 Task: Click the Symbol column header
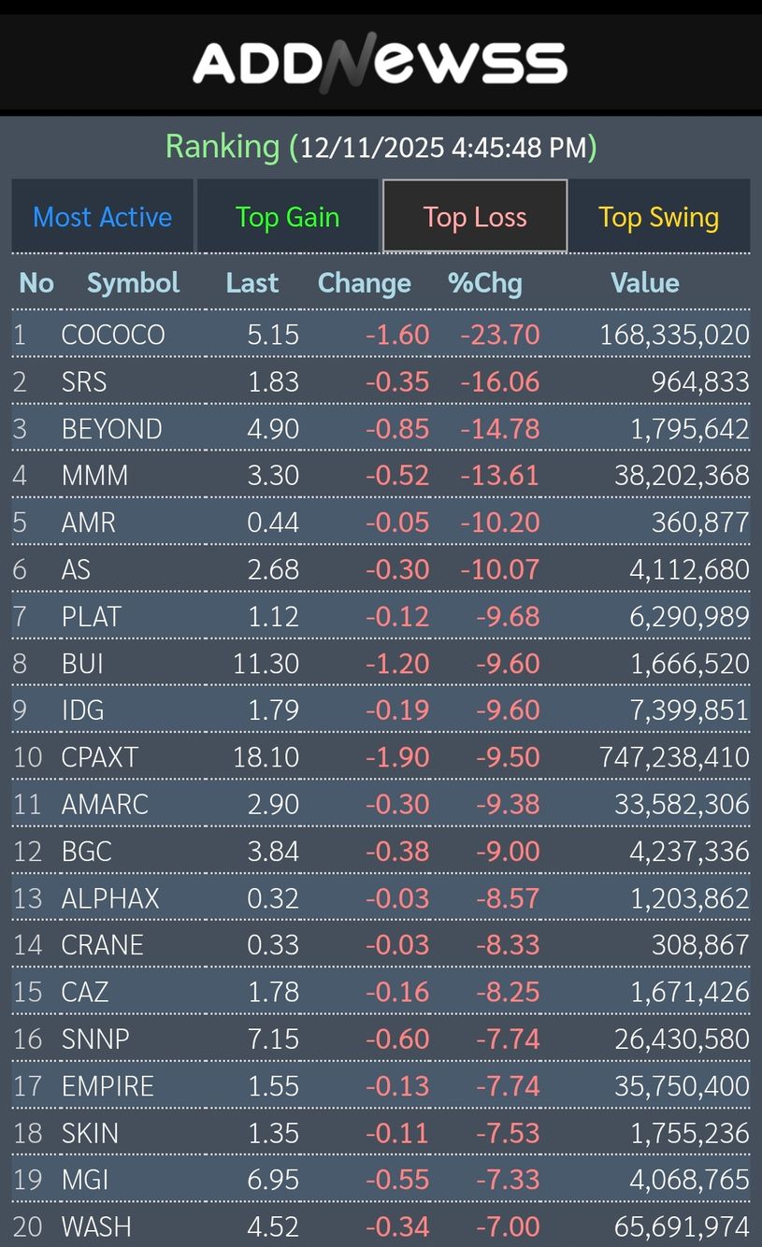point(133,282)
